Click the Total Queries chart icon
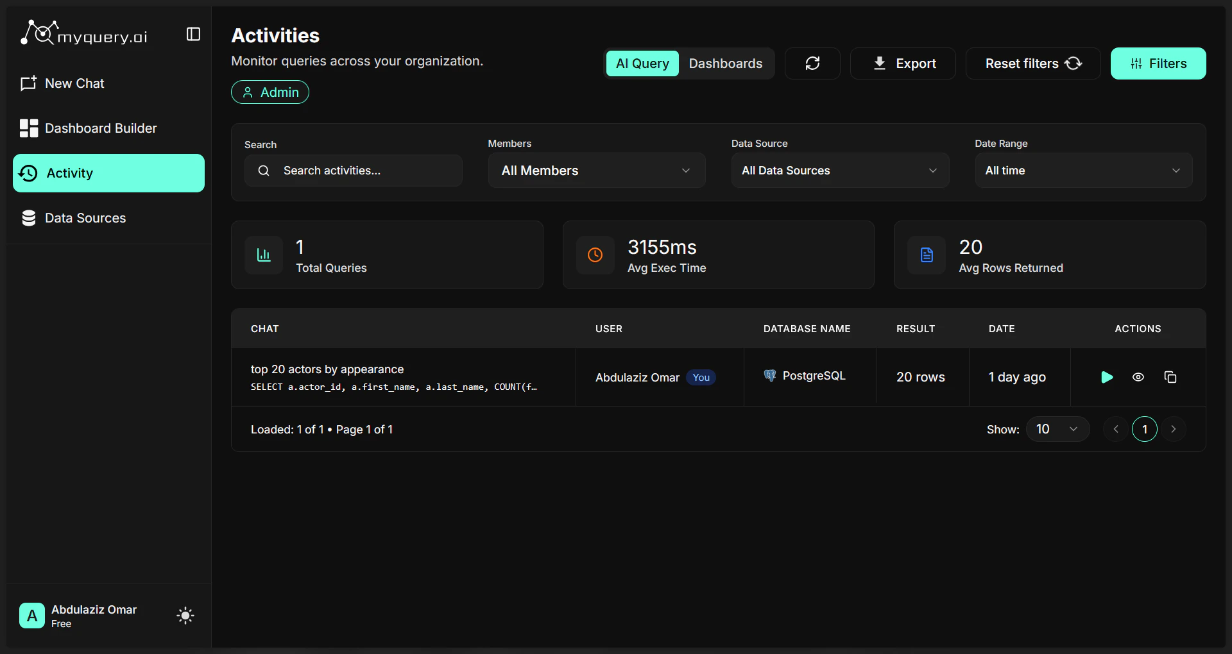1232x654 pixels. [x=264, y=255]
